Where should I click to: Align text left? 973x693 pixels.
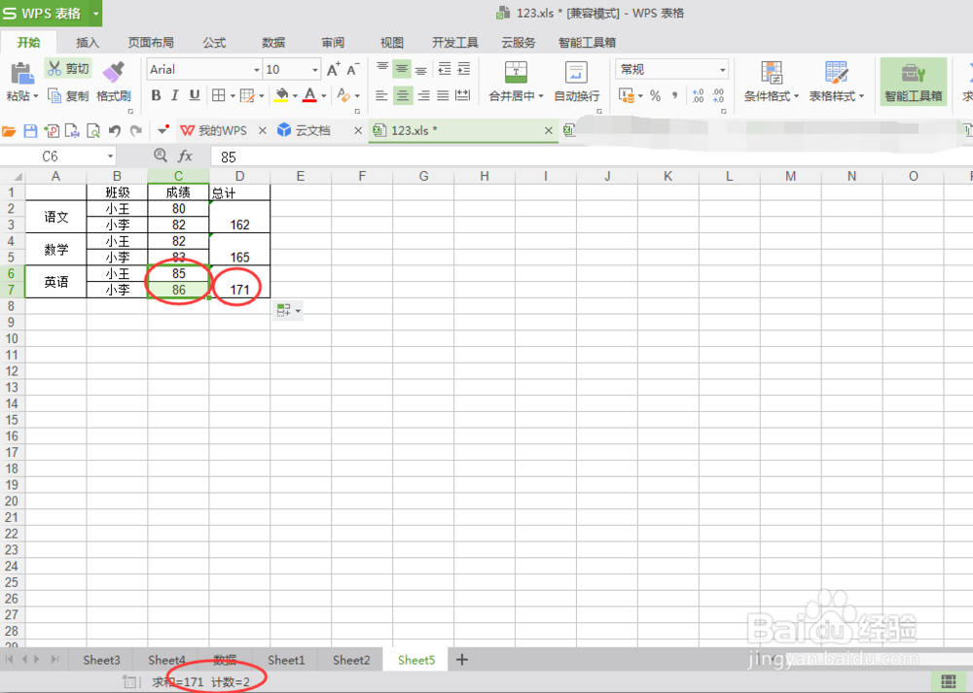[x=381, y=95]
